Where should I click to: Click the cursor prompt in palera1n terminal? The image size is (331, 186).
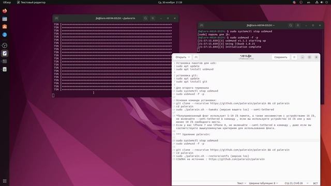click(x=53, y=96)
